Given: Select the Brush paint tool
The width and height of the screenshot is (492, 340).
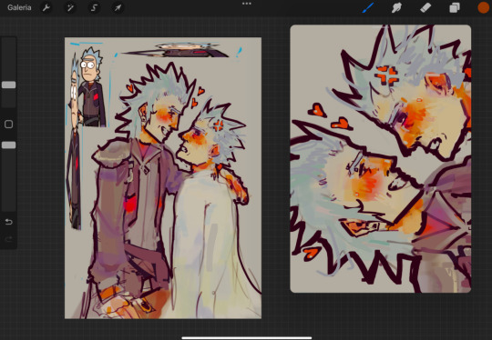Looking at the screenshot, I should coord(368,7).
